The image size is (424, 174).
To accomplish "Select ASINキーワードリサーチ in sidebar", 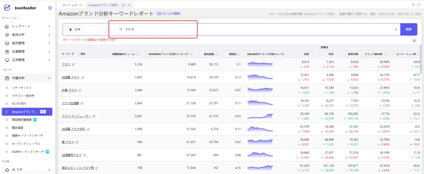I will click(x=28, y=152).
